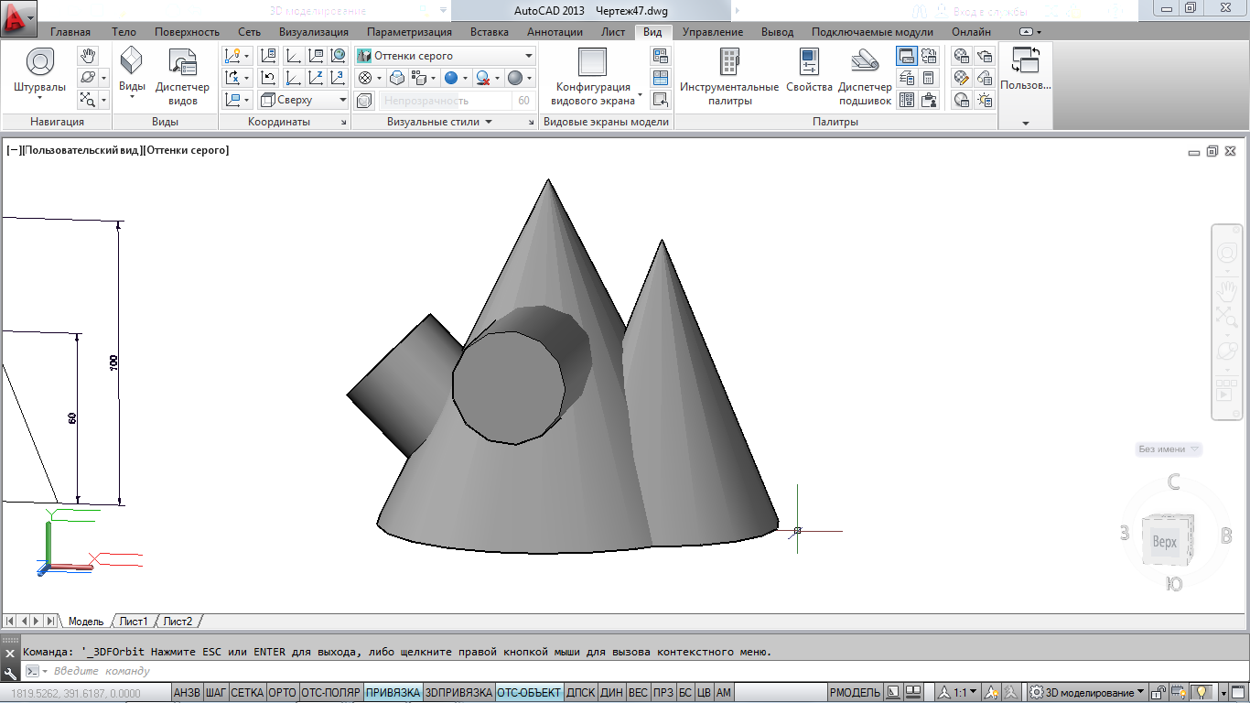Select the Pan hand tool
Viewport: 1250px width, 703px height.
tap(88, 56)
